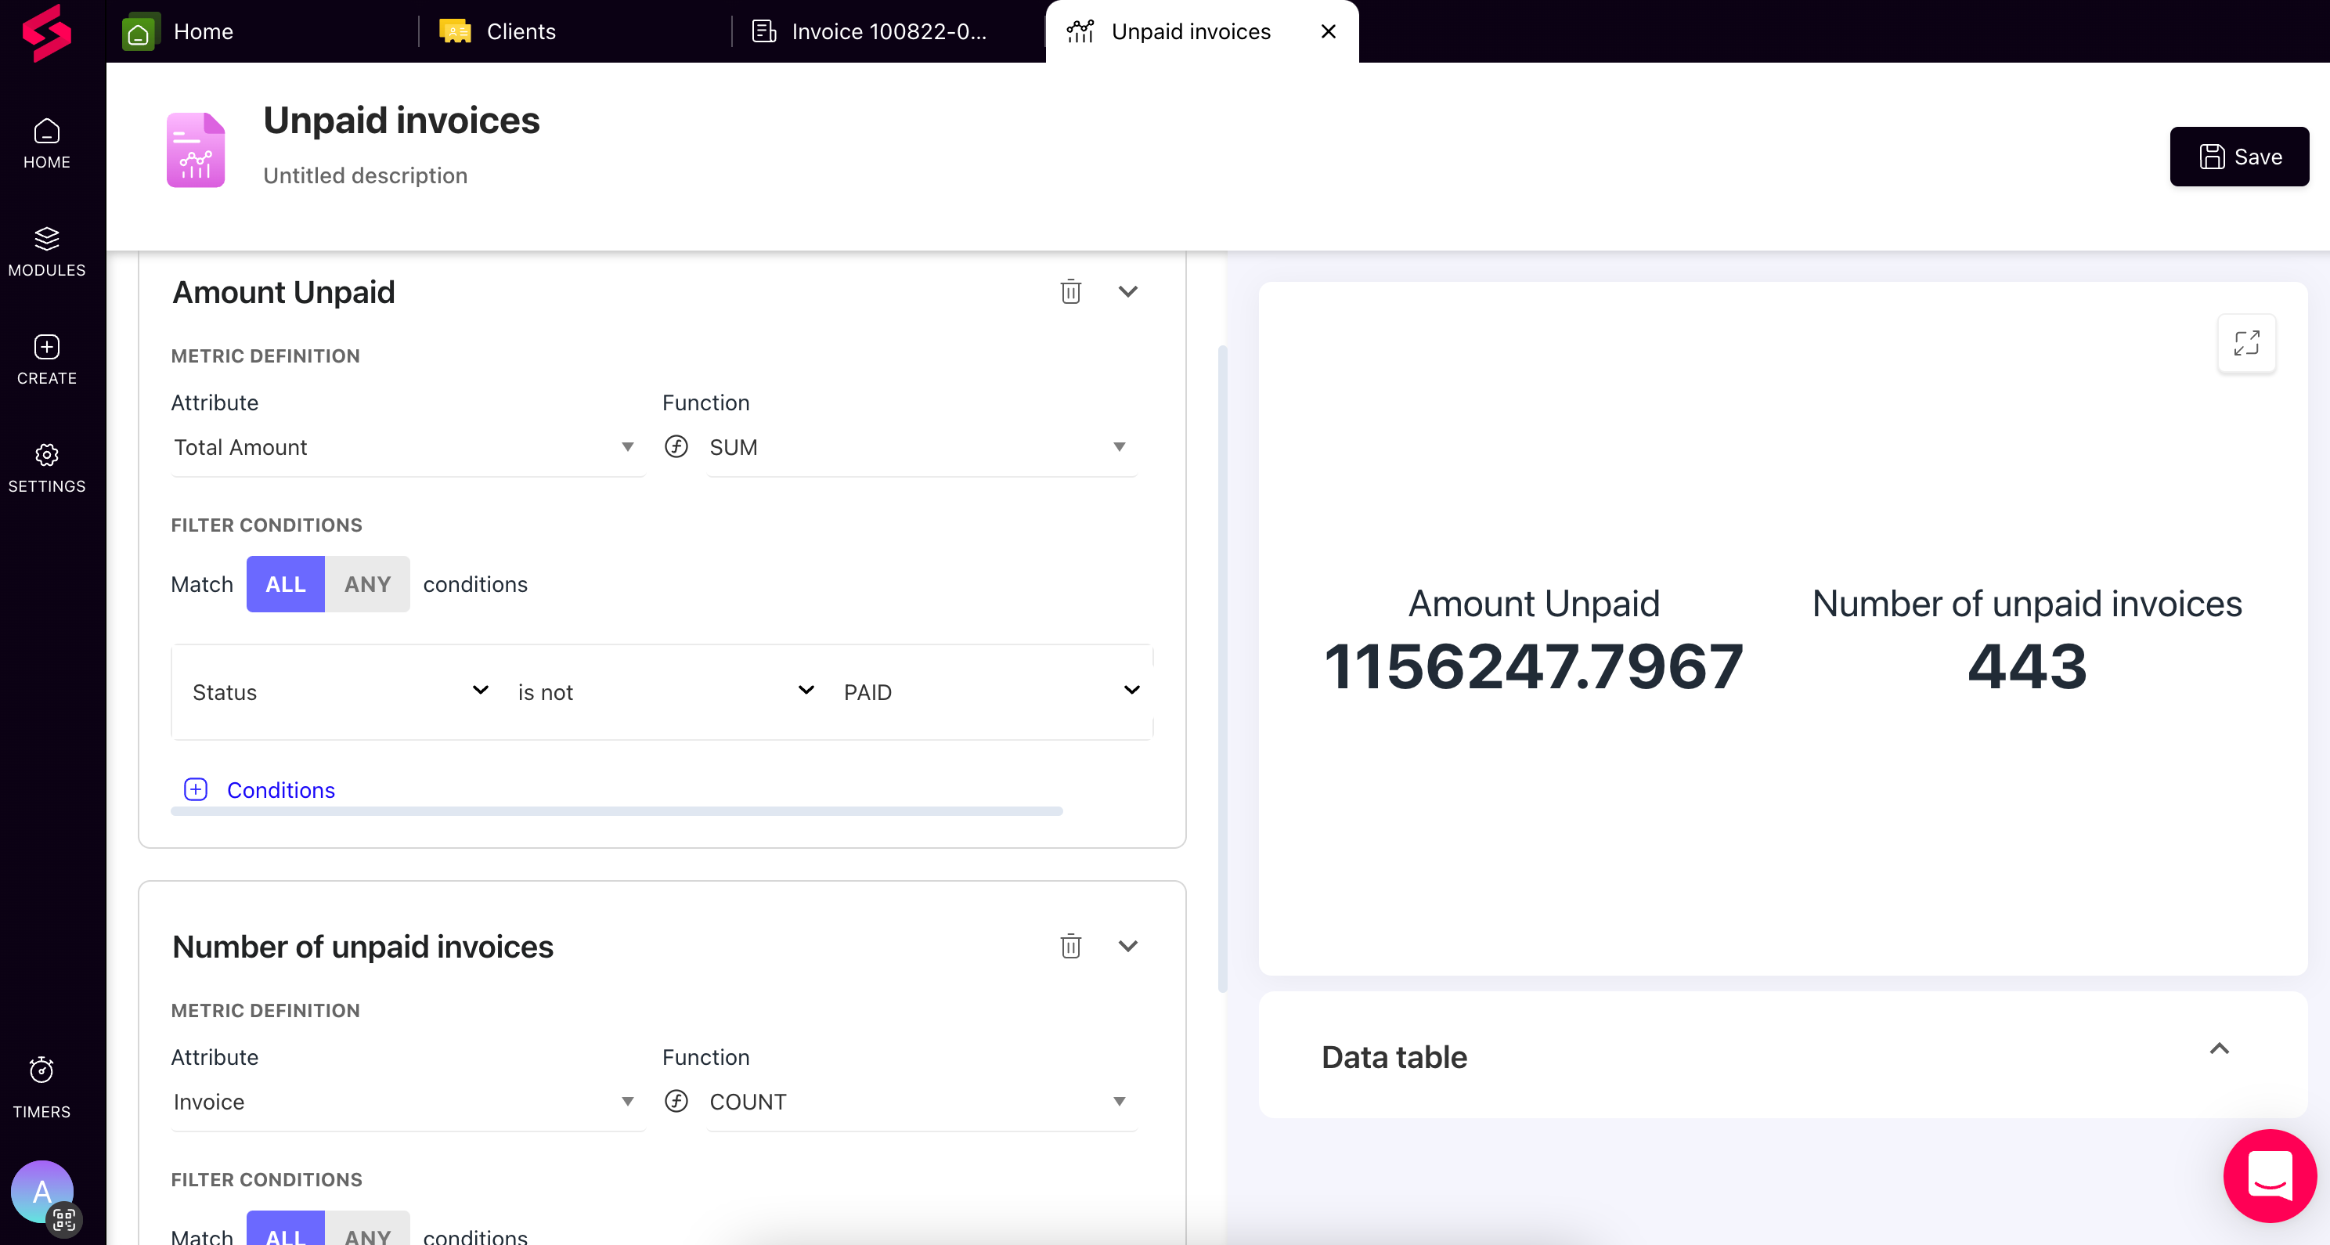
Task: Open the 'is not' operator dropdown
Action: pyautogui.click(x=665, y=692)
